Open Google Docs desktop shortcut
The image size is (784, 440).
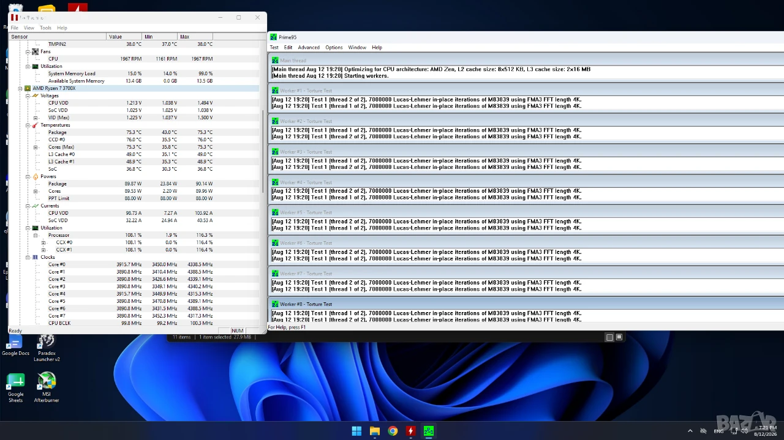click(x=15, y=346)
